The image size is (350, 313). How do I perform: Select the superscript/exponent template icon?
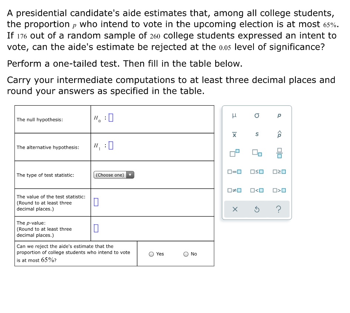point(234,153)
